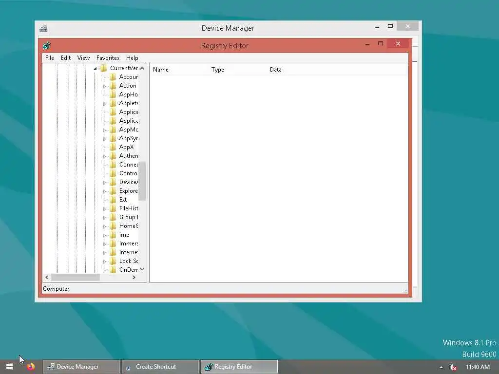The width and height of the screenshot is (499, 374).
Task: Click tree scrollbar down arrow
Action: click(142, 269)
